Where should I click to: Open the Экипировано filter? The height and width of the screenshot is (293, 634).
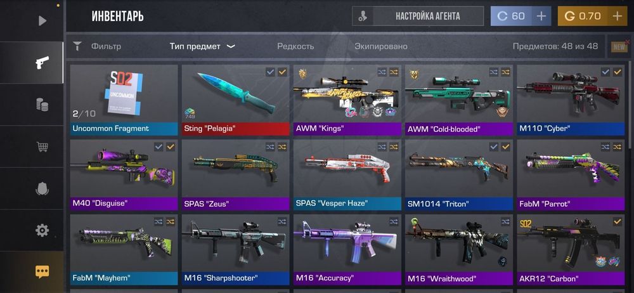381,46
